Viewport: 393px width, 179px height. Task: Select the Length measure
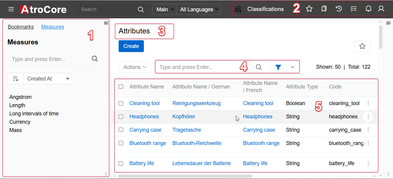click(x=17, y=105)
